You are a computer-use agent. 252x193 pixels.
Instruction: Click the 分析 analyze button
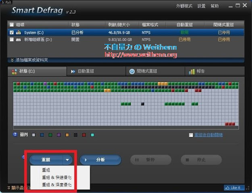[100, 160]
